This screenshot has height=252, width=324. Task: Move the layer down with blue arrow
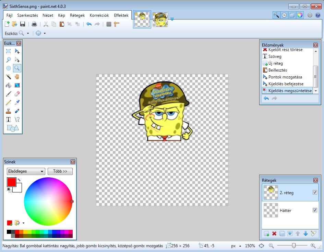pos(305,234)
